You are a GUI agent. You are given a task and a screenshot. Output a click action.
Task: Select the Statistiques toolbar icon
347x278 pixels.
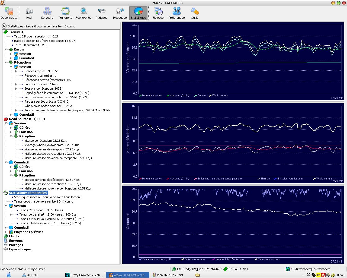click(138, 13)
